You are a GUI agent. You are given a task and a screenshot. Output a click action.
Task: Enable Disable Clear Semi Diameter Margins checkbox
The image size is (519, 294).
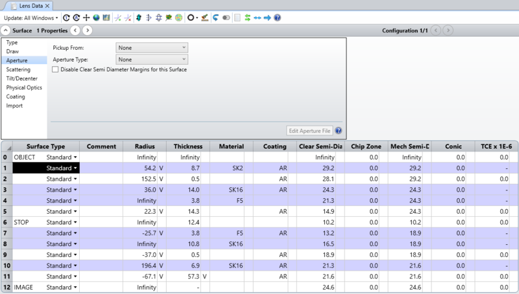56,69
